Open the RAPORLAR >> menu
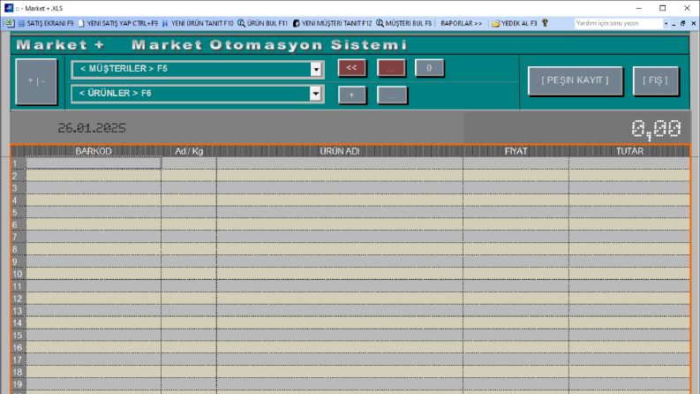The width and height of the screenshot is (700, 394). click(461, 23)
